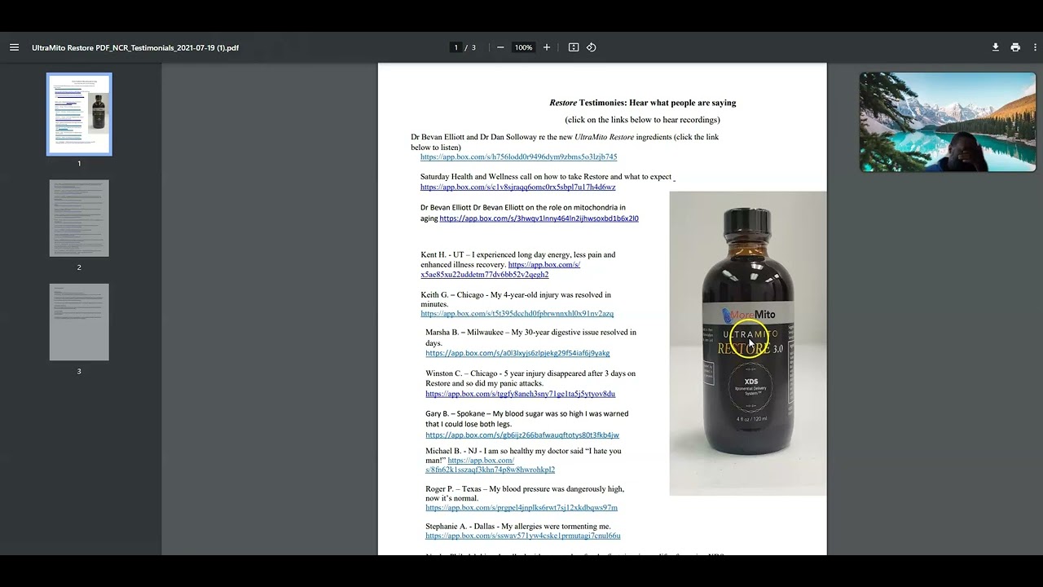This screenshot has width=1043, height=587.
Task: Rotate the document counterclockwise
Action: [x=592, y=47]
